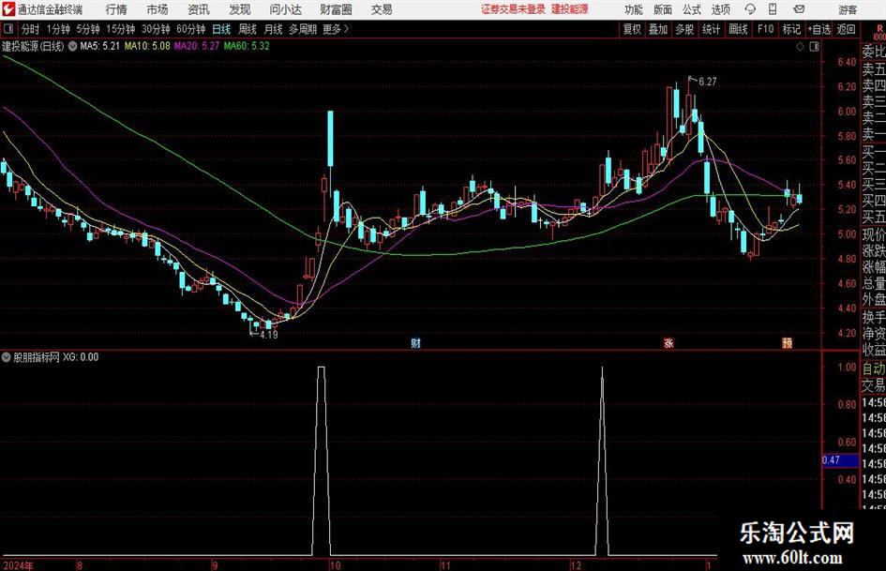
Task: Switch to the 60分钟 period tab
Action: [191, 29]
